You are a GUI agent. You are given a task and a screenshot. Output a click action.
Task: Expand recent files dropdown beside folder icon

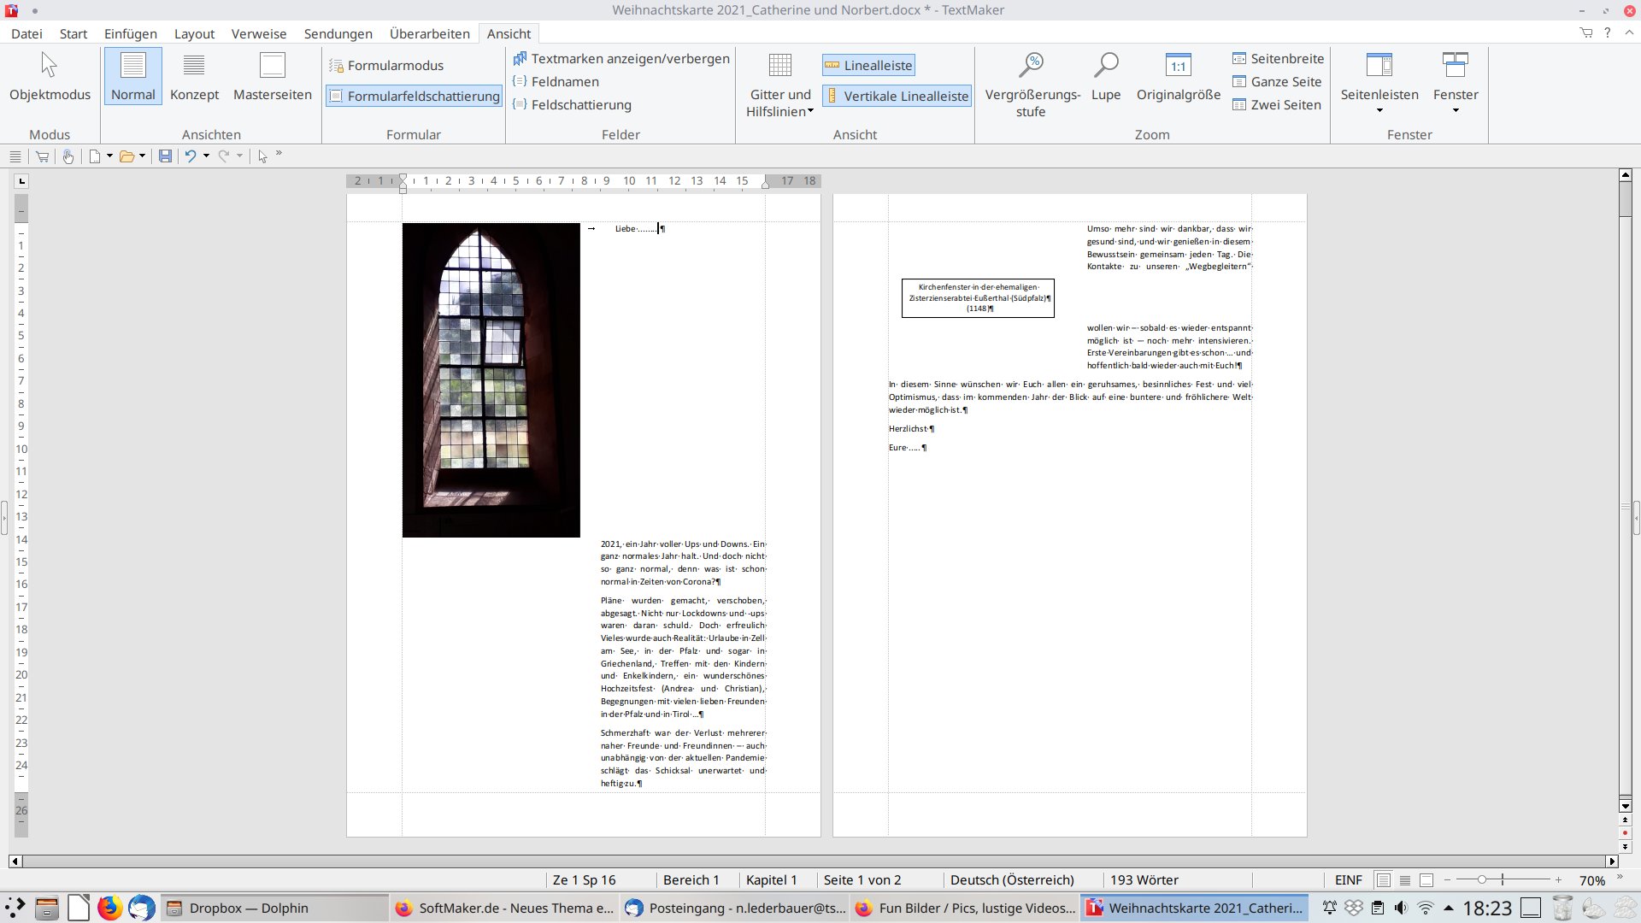(x=142, y=156)
